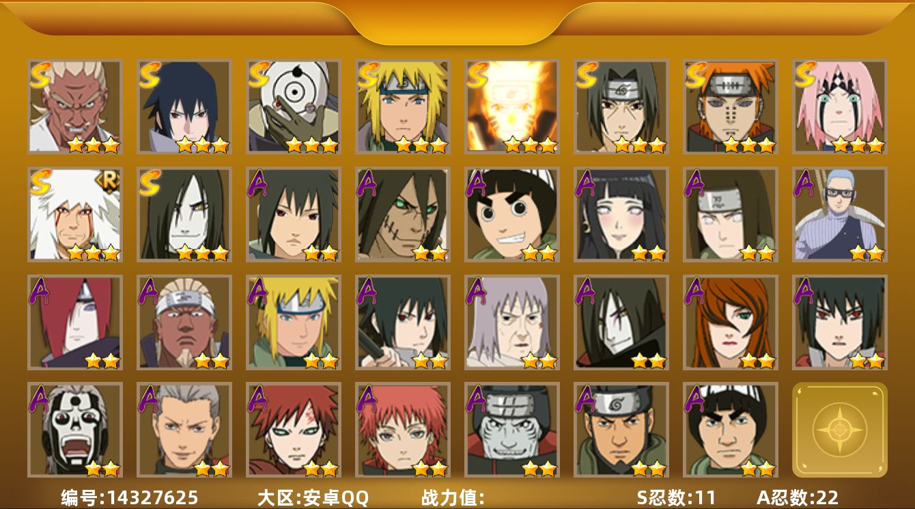Select the white-haired character marked with R badge

point(75,214)
